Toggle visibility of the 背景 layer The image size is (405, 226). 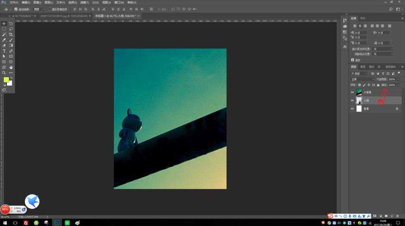coord(352,109)
